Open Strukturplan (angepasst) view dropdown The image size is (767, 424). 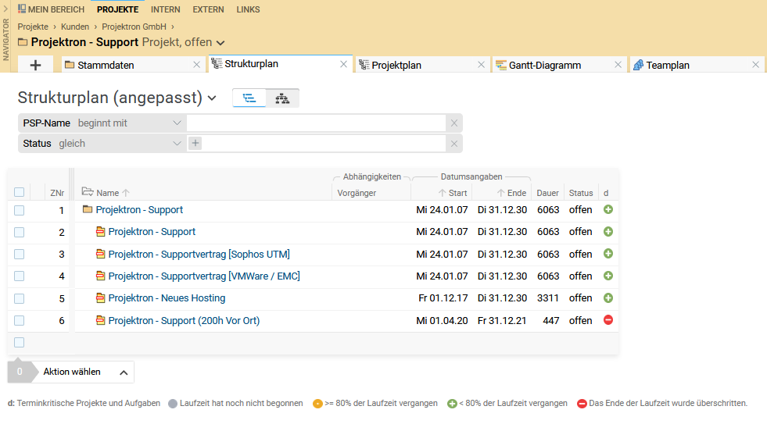coord(212,98)
